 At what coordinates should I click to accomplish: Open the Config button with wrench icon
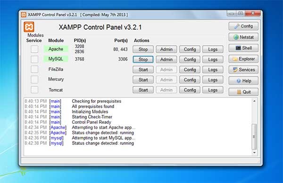[x=243, y=26]
